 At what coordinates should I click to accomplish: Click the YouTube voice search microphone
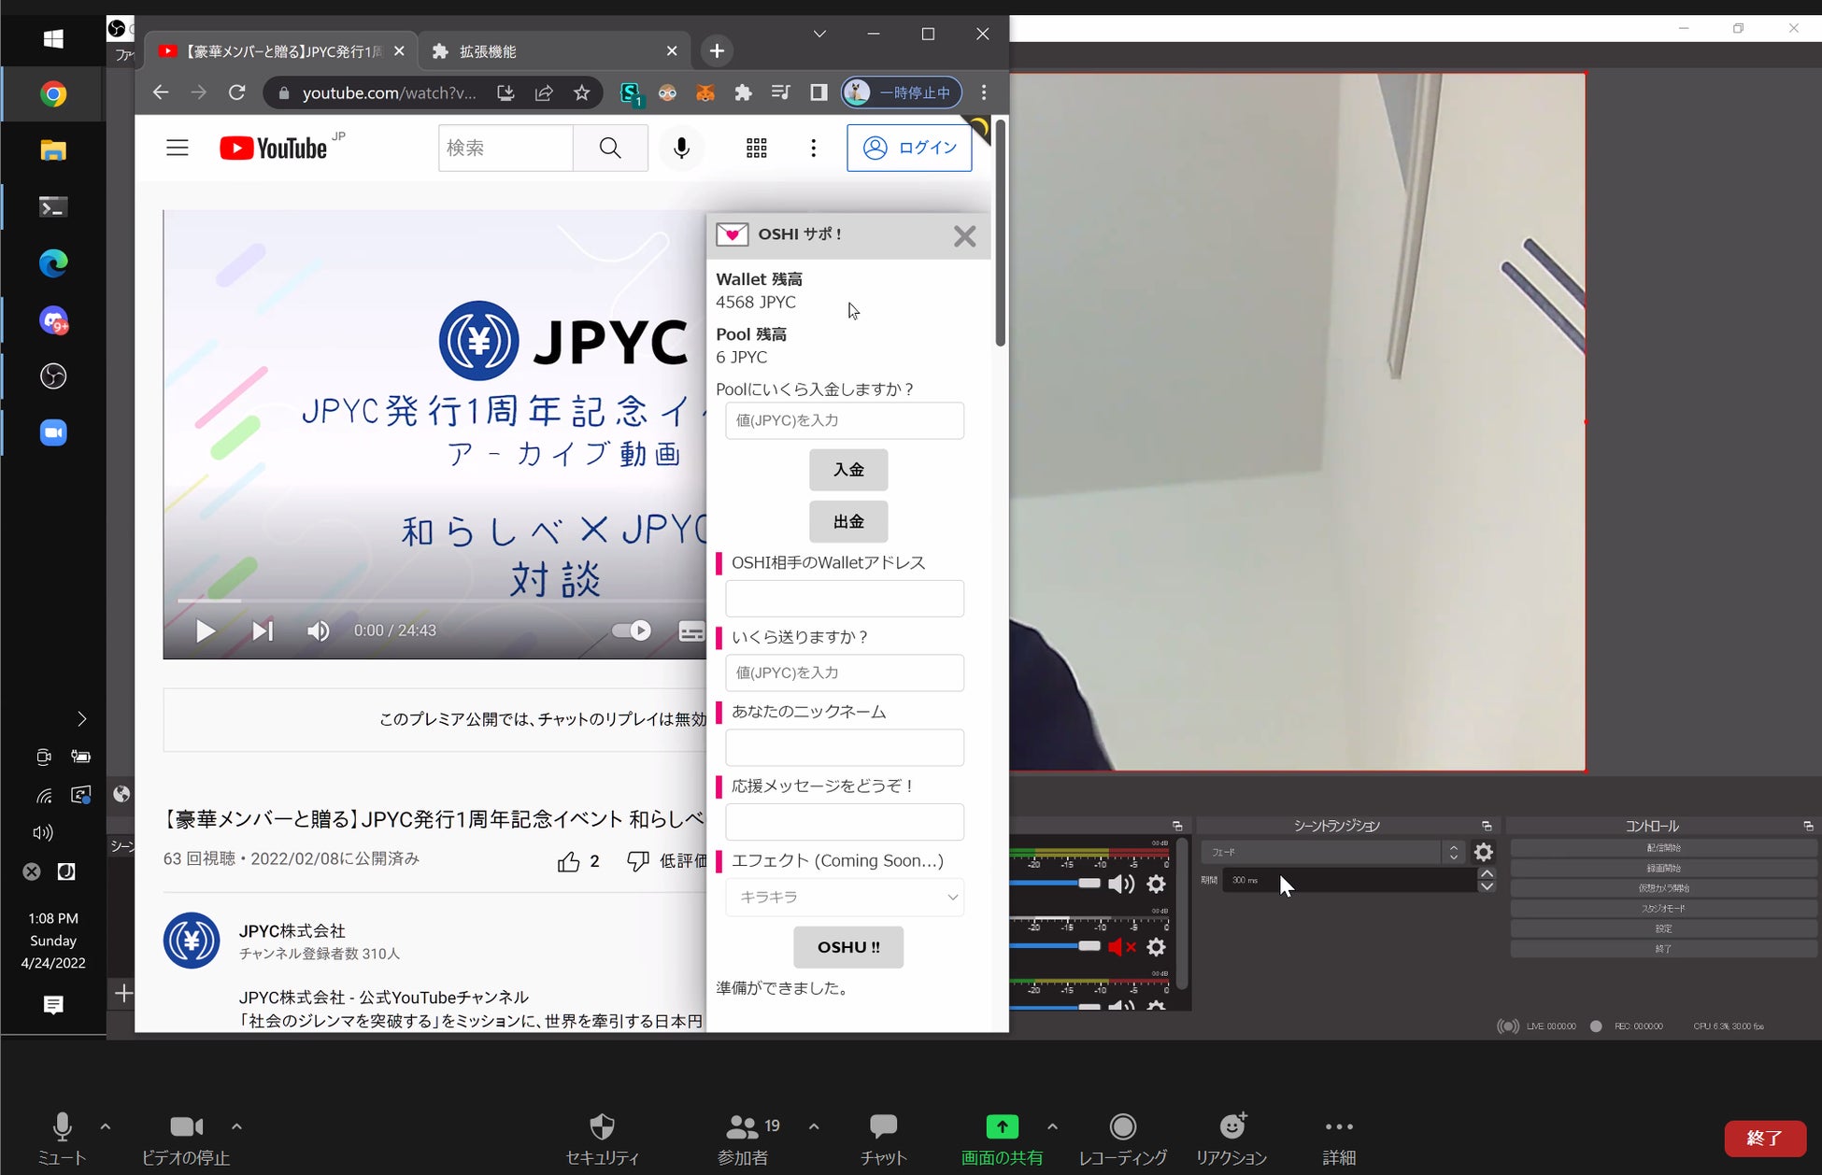pyautogui.click(x=681, y=148)
